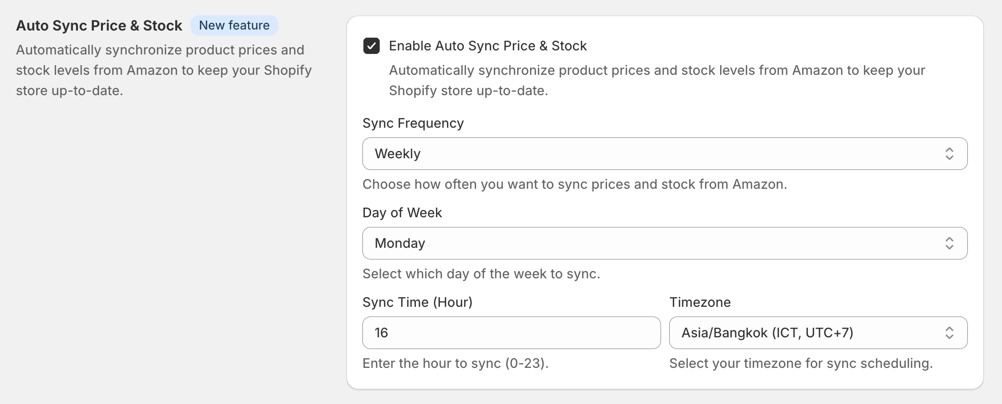Click the 'Enable Auto Sync Price & Stock' label
The height and width of the screenshot is (404, 1002).
[x=488, y=46]
